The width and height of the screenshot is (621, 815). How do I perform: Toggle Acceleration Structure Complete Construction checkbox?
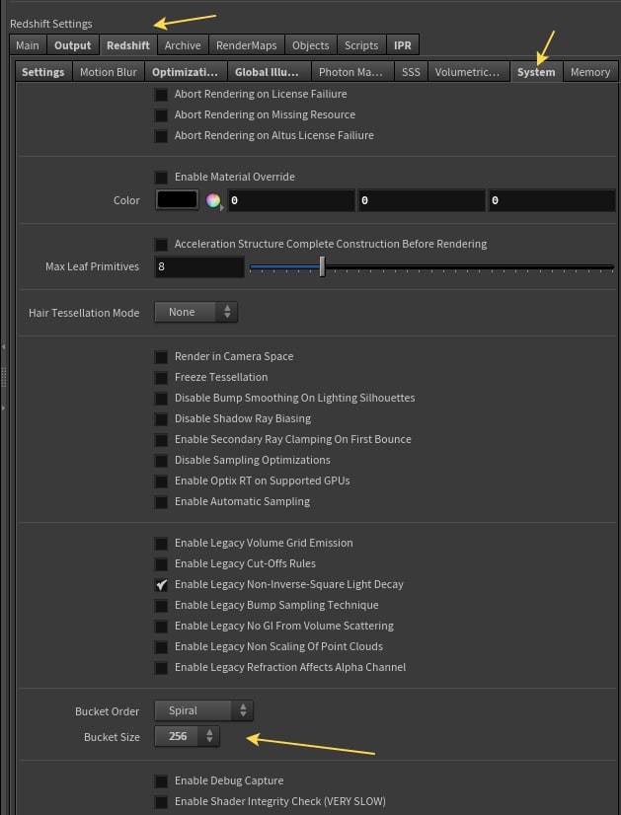[x=161, y=245]
